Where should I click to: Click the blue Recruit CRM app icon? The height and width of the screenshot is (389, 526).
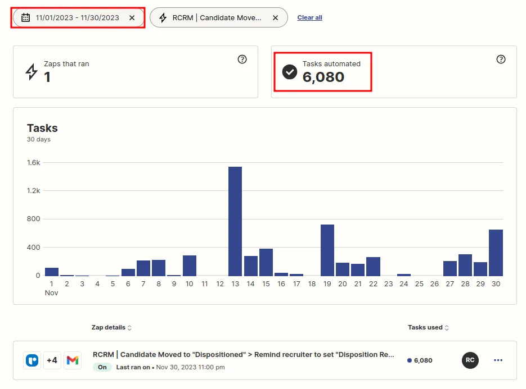pos(32,360)
